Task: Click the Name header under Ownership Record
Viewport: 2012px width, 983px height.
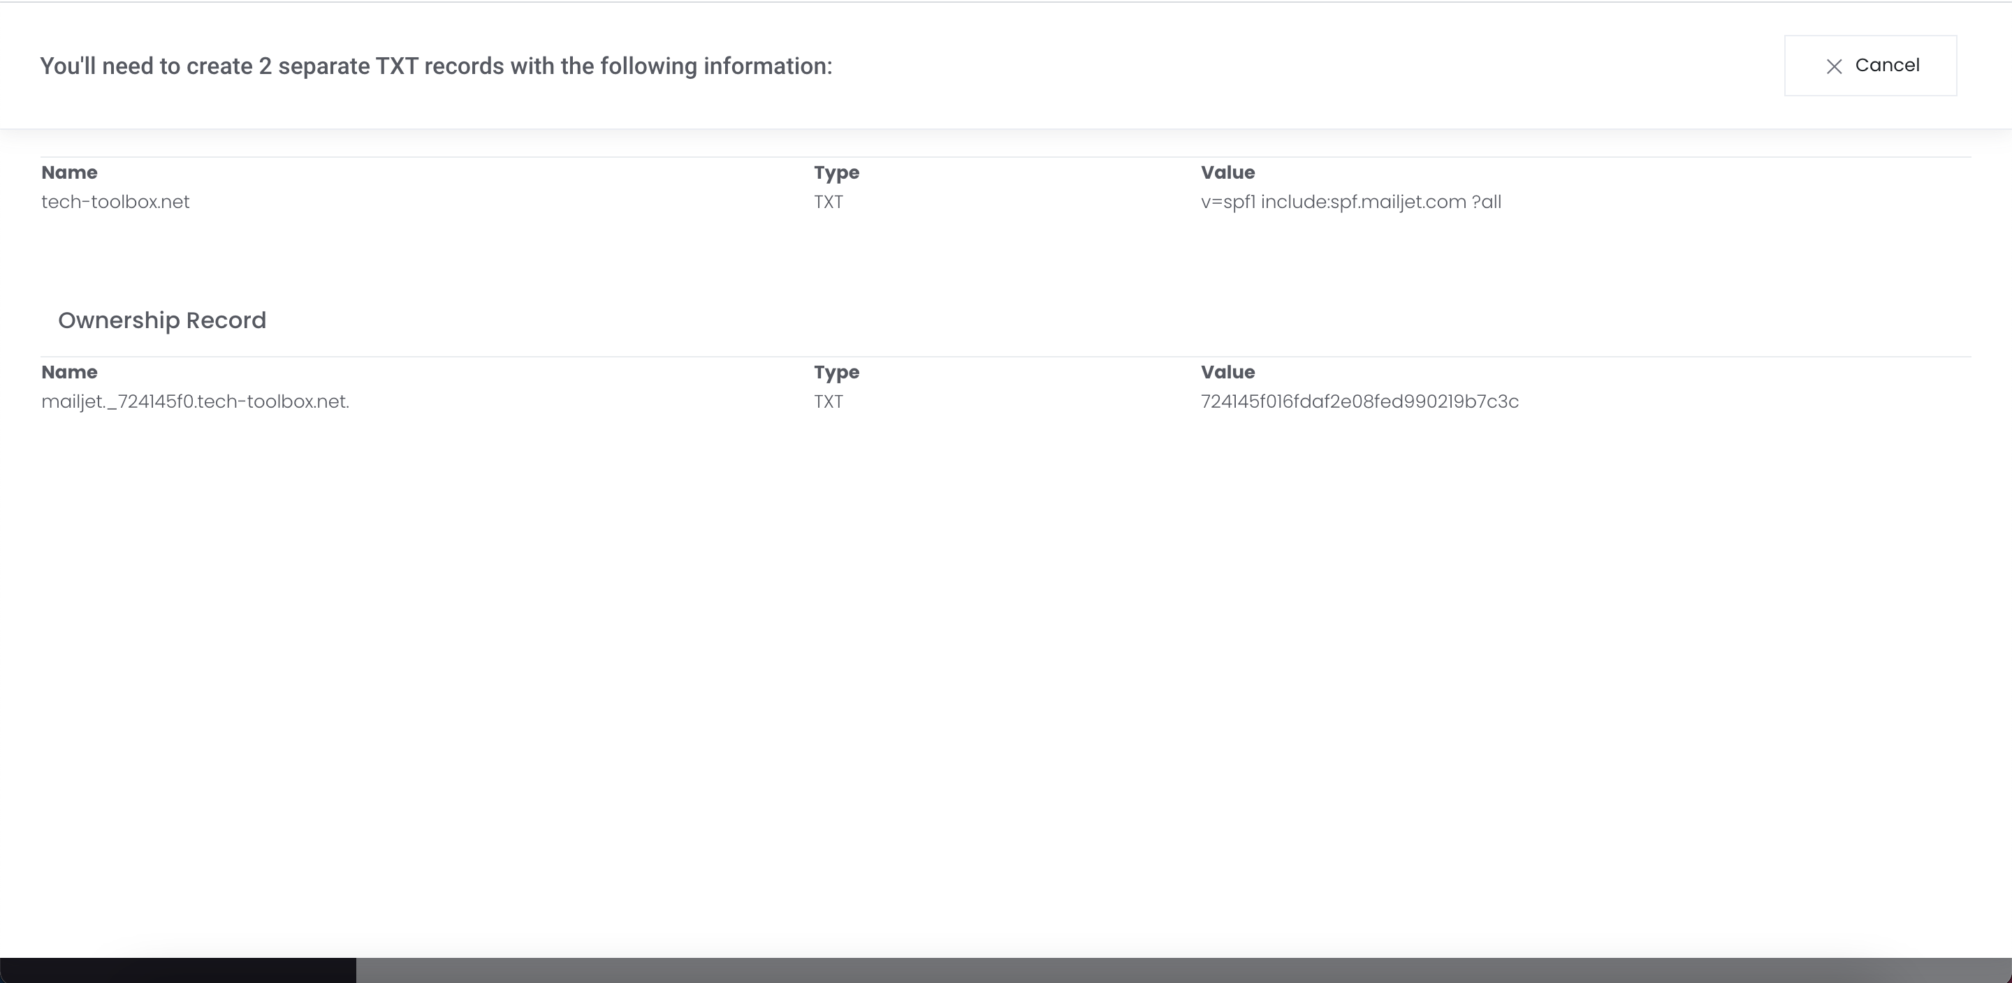Action: [70, 372]
